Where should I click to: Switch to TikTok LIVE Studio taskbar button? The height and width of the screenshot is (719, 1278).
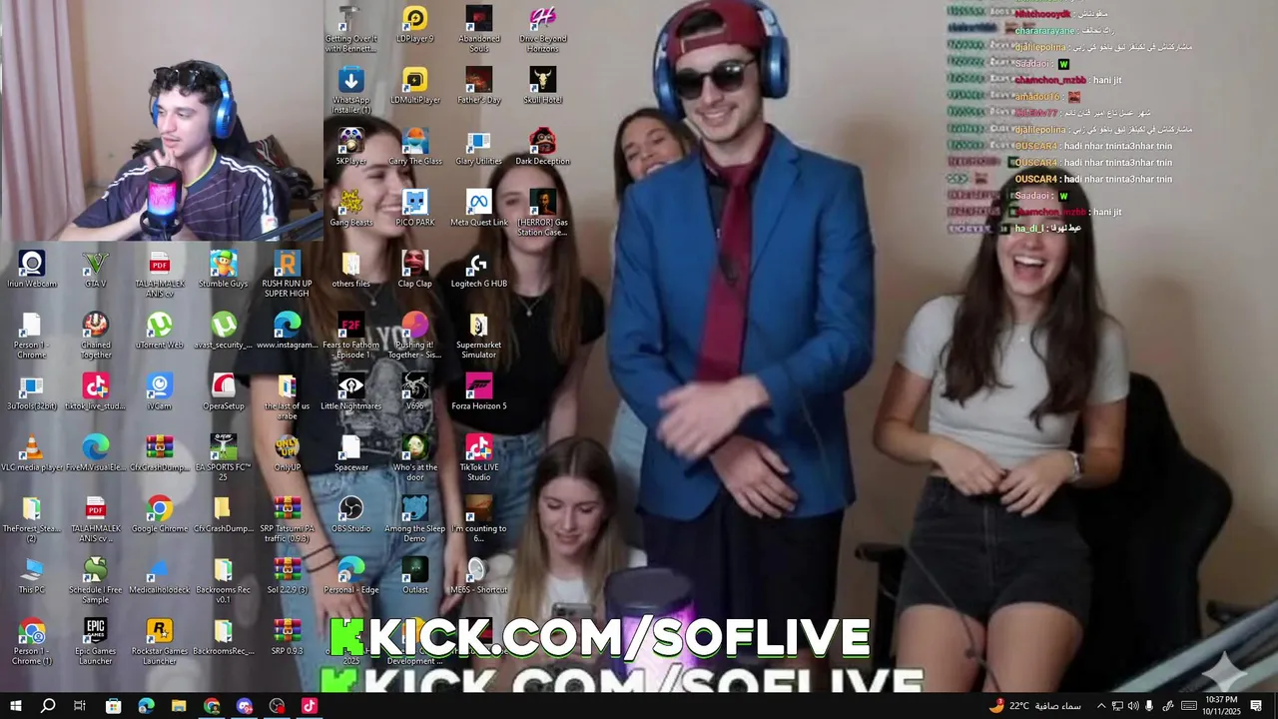pyautogui.click(x=309, y=706)
